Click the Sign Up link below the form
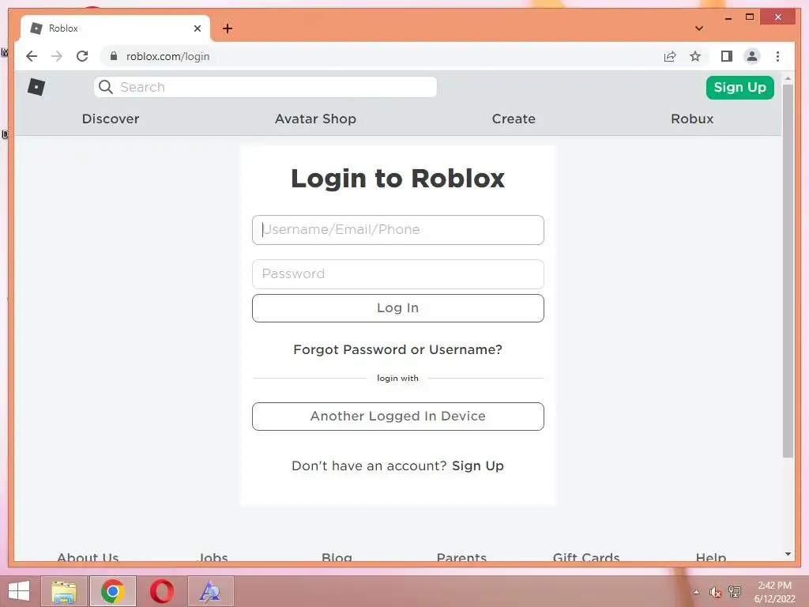This screenshot has height=607, width=809. pyautogui.click(x=478, y=466)
